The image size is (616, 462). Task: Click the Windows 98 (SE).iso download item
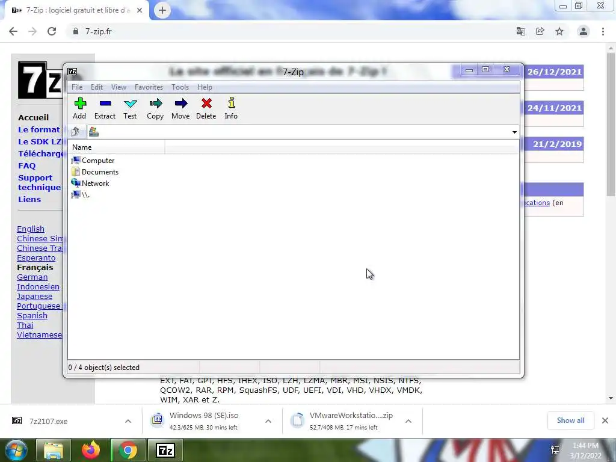pos(203,421)
